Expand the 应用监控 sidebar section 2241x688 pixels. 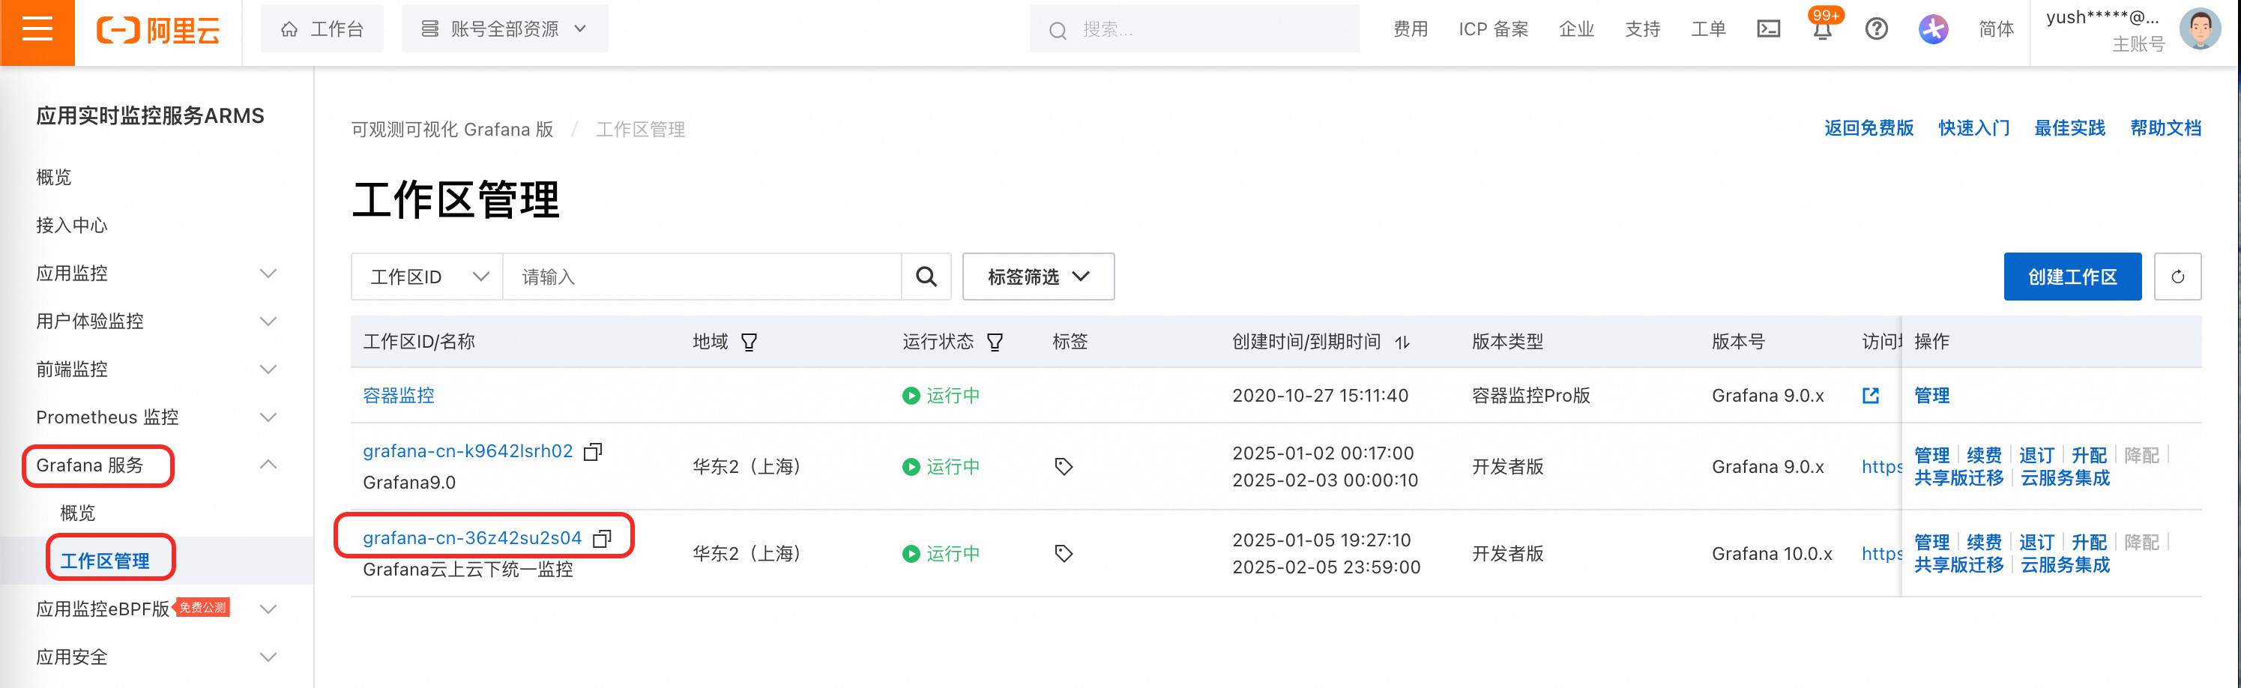[x=268, y=273]
